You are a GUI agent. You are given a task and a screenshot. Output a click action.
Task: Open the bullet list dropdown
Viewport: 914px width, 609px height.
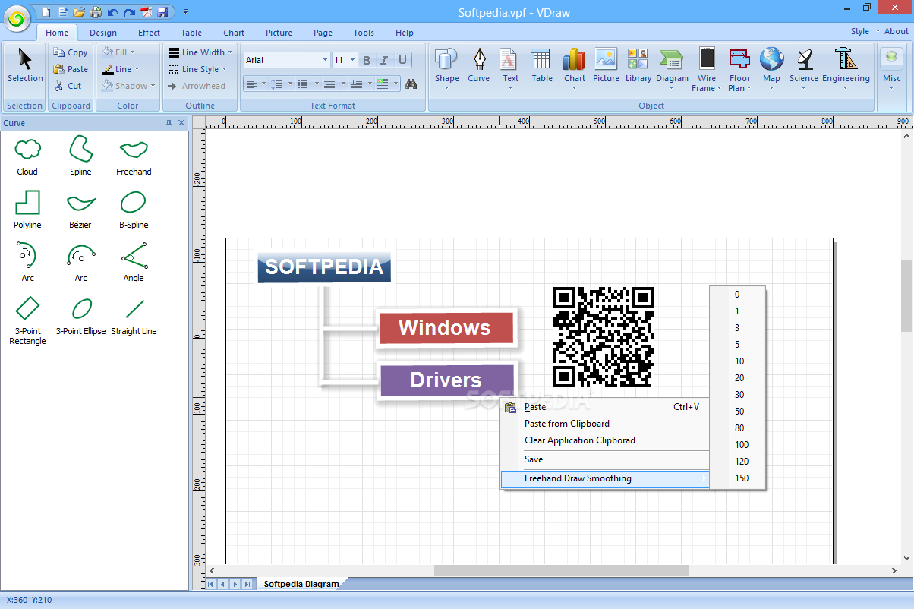click(x=315, y=84)
